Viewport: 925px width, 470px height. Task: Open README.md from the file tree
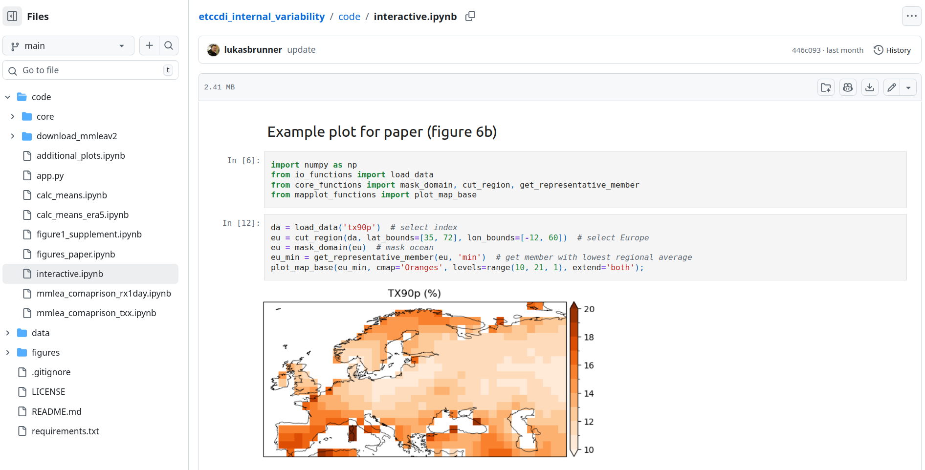coord(56,411)
